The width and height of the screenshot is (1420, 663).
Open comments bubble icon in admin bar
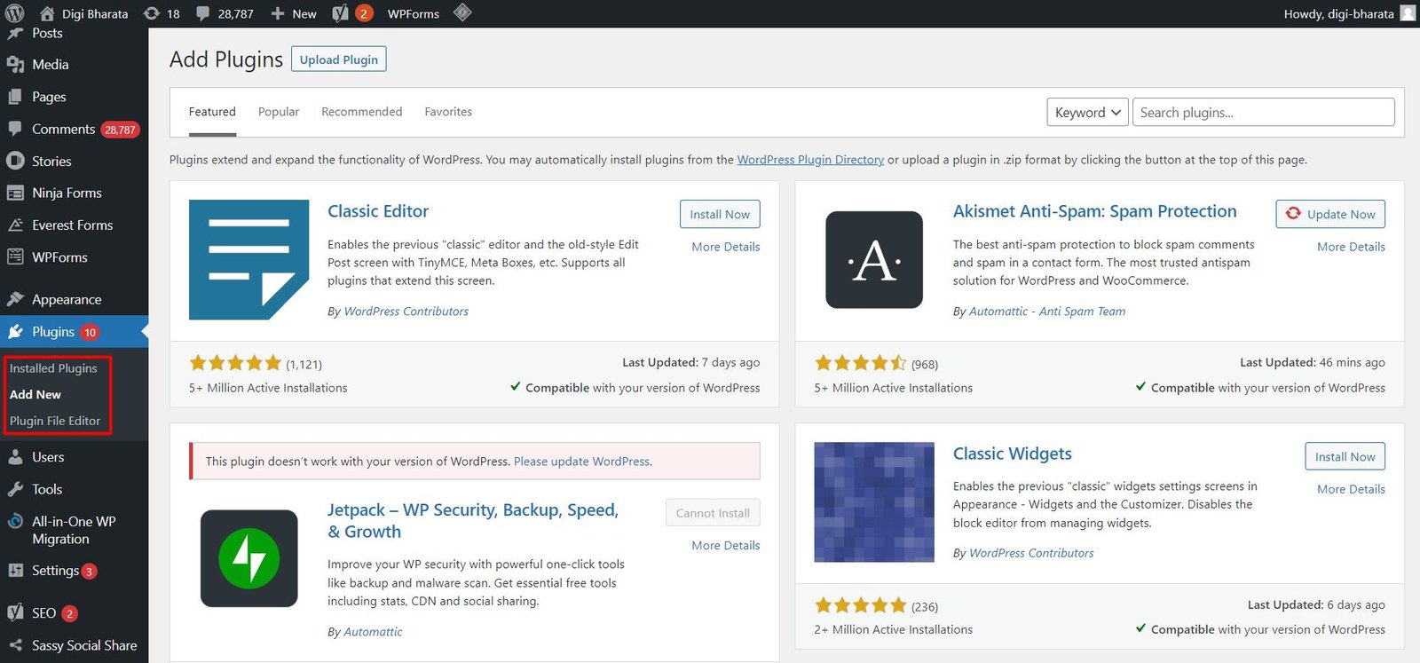click(x=203, y=13)
